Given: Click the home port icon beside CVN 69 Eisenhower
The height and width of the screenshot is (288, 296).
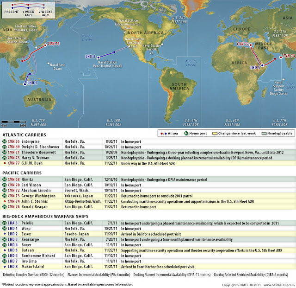Looking at the screenshot, I should (4, 147).
